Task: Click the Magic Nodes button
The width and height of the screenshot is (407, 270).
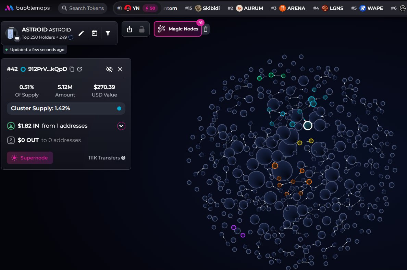Action: click(178, 29)
